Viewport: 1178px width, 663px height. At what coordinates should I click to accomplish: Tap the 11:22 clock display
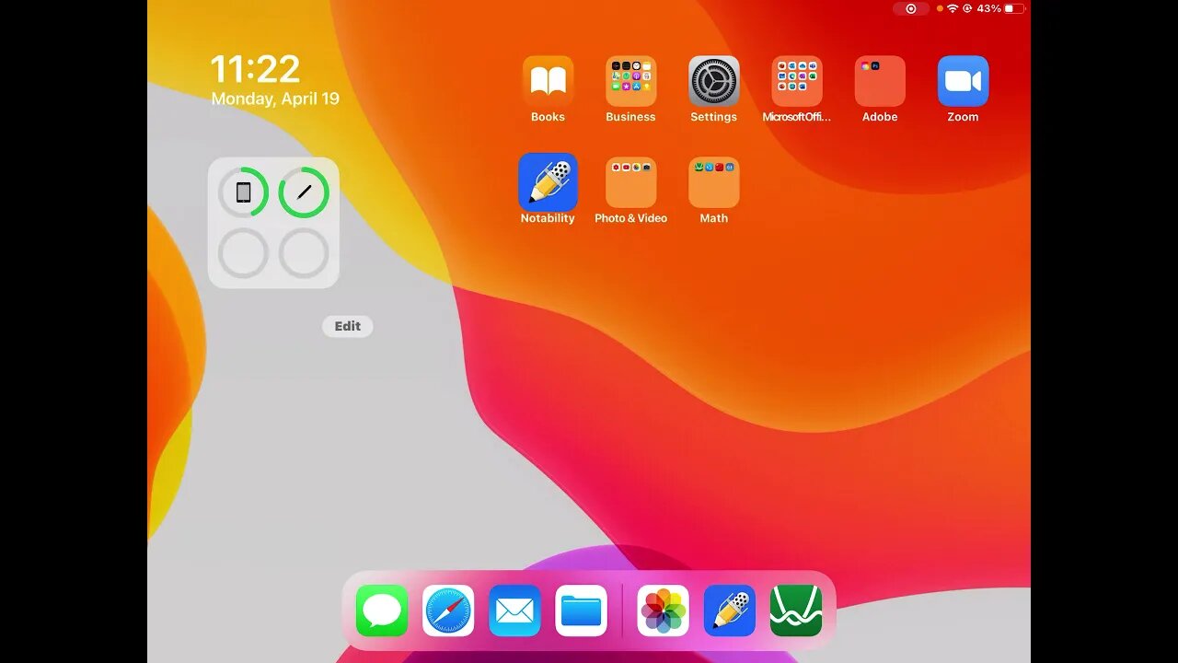256,69
